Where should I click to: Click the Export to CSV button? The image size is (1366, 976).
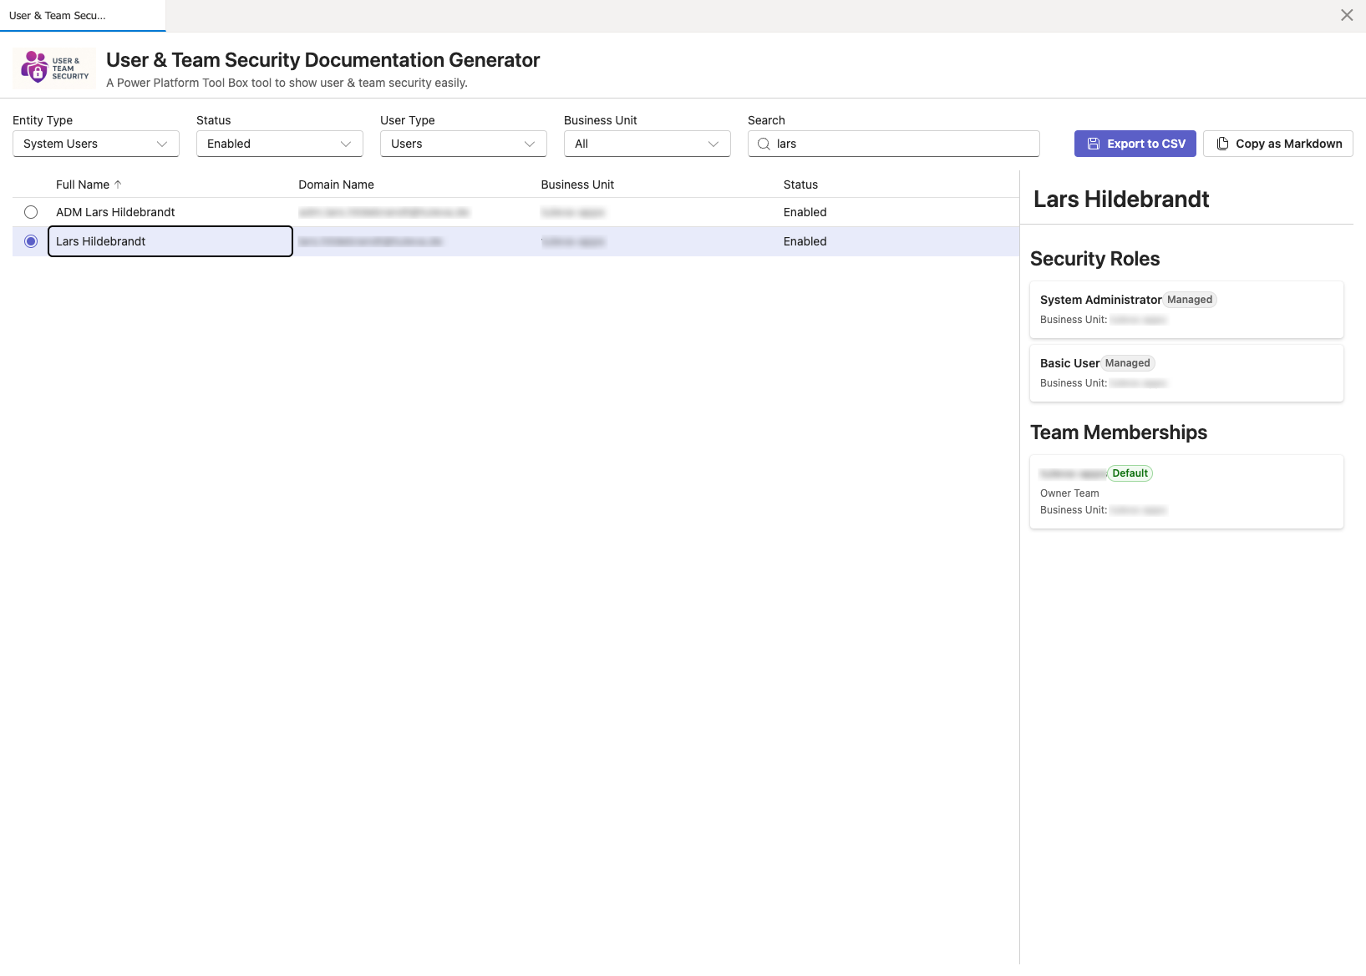point(1135,143)
